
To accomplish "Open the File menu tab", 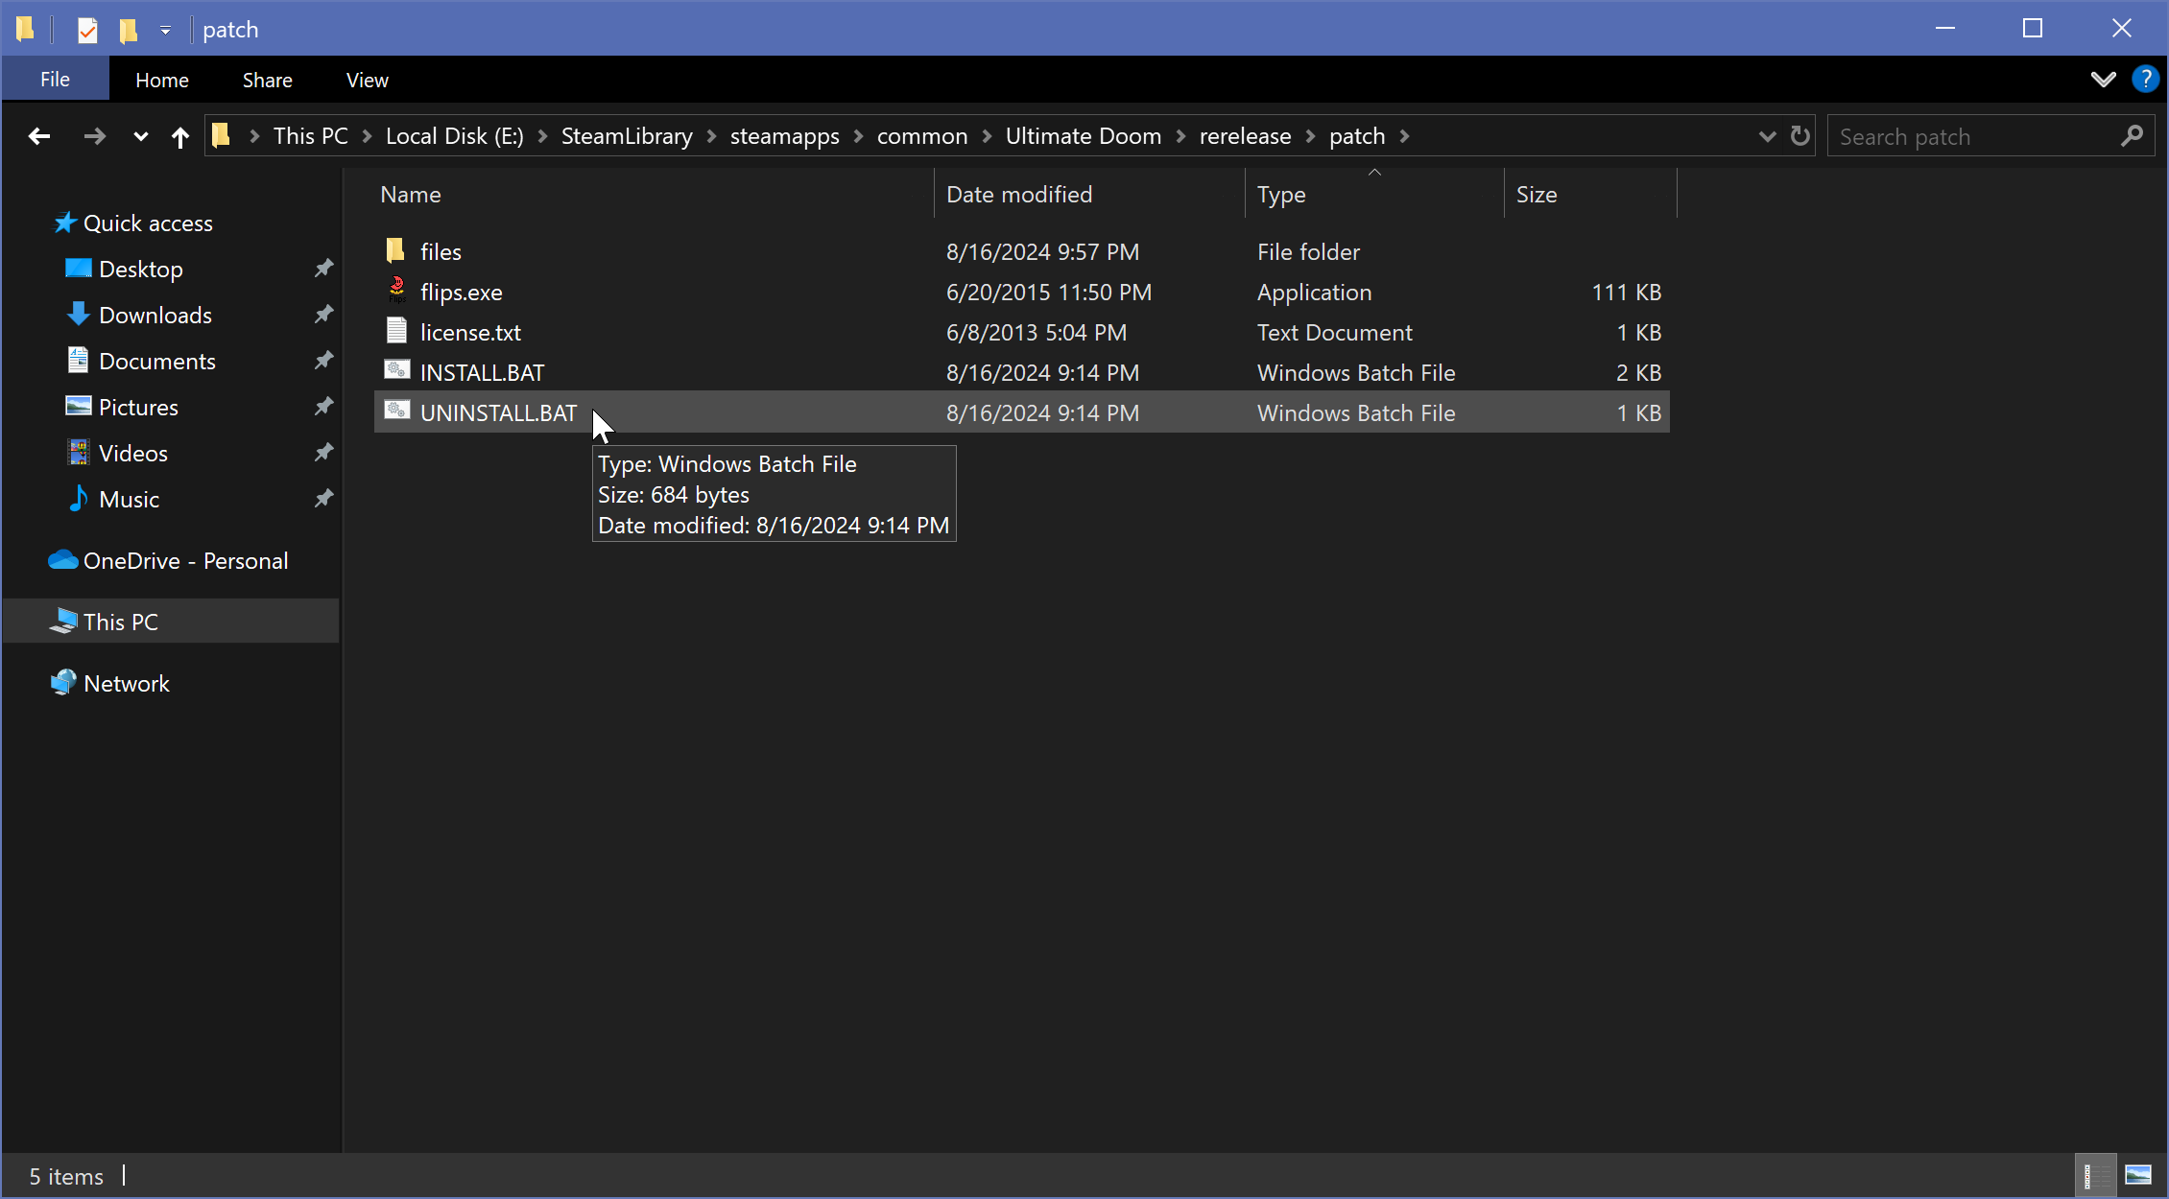I will (55, 80).
